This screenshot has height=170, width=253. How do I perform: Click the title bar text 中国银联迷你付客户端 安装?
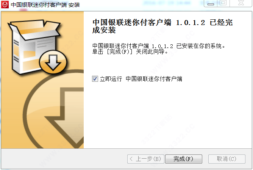coord(45,5)
